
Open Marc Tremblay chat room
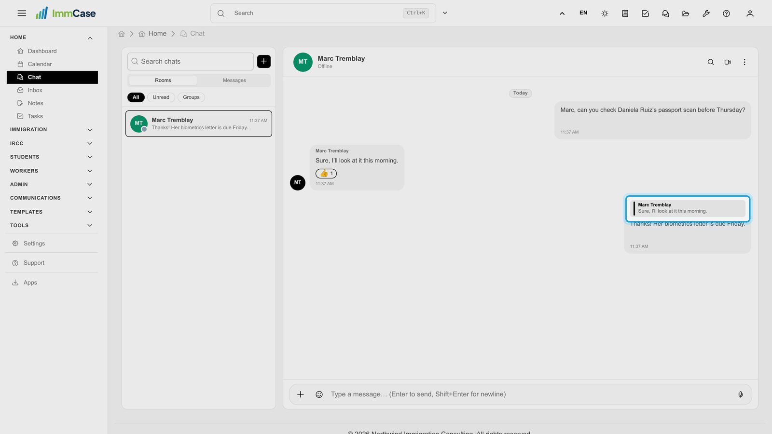tap(199, 123)
